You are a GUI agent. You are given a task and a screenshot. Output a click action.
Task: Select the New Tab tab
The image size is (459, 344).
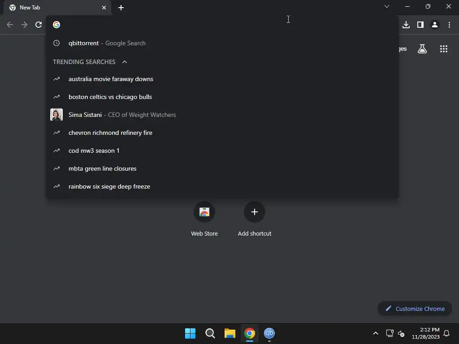tap(57, 8)
